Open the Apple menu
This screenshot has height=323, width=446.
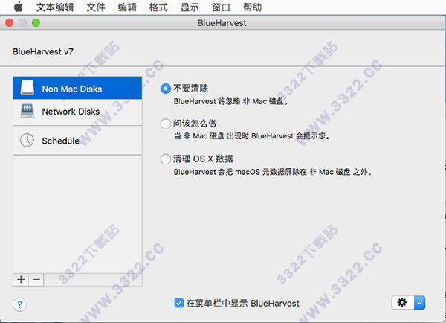click(x=19, y=7)
